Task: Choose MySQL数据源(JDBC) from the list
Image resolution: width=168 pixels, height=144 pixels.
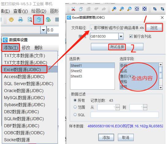Action: [x=24, y=98]
